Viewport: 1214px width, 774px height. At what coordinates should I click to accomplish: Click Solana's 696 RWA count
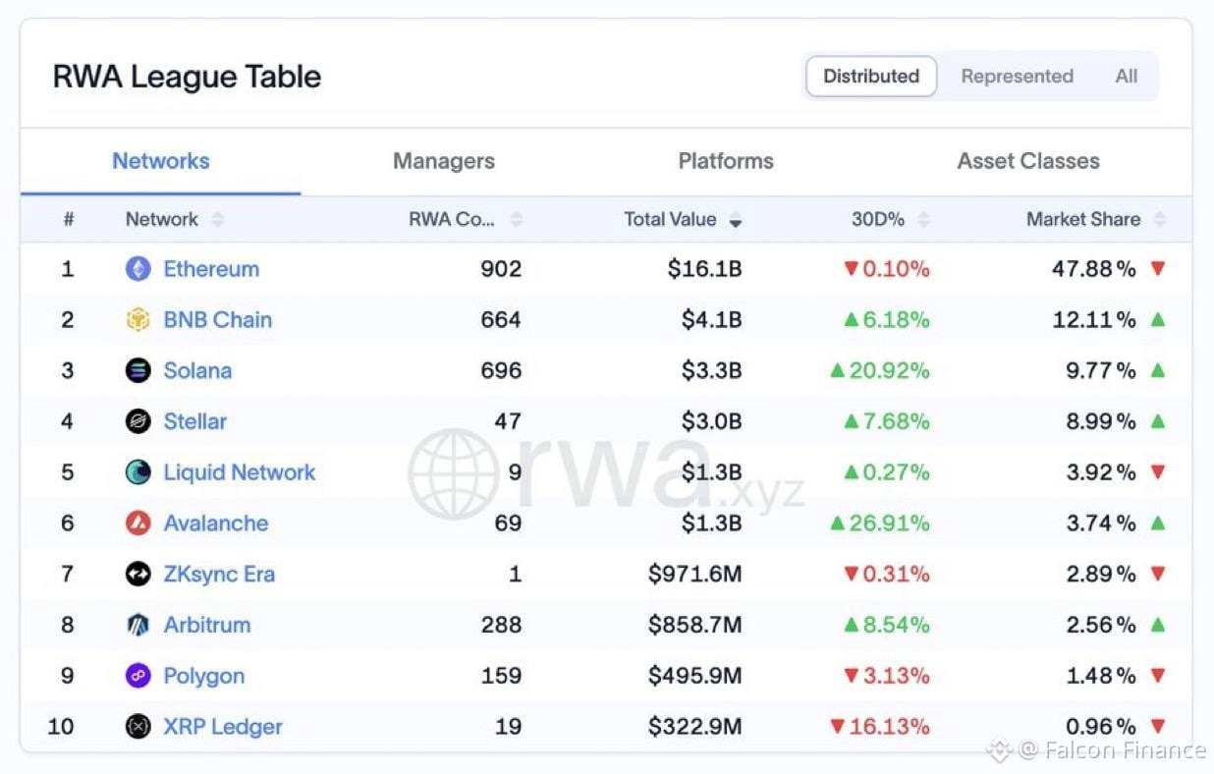501,370
